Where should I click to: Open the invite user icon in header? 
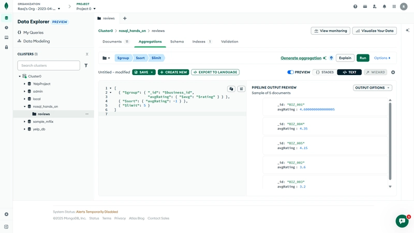pyautogui.click(x=375, y=6)
